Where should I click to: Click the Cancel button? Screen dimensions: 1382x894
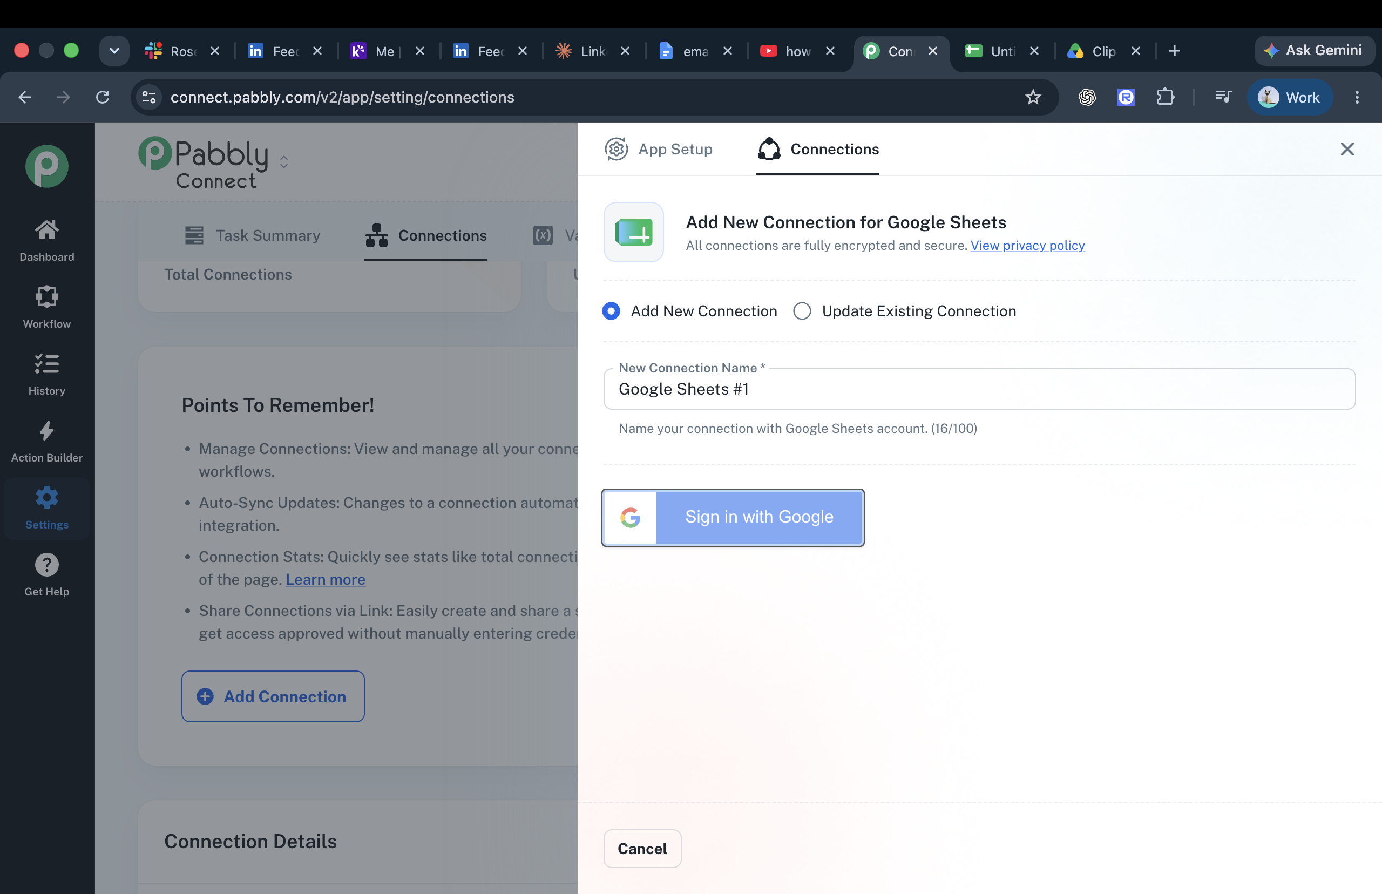coord(642,848)
